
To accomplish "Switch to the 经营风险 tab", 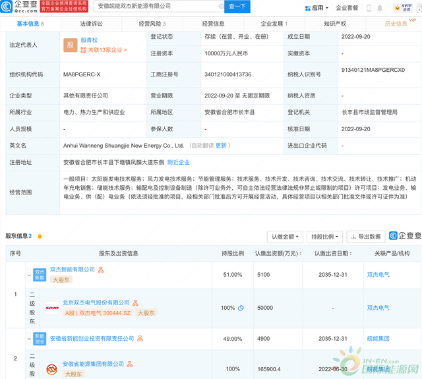I will point(152,24).
